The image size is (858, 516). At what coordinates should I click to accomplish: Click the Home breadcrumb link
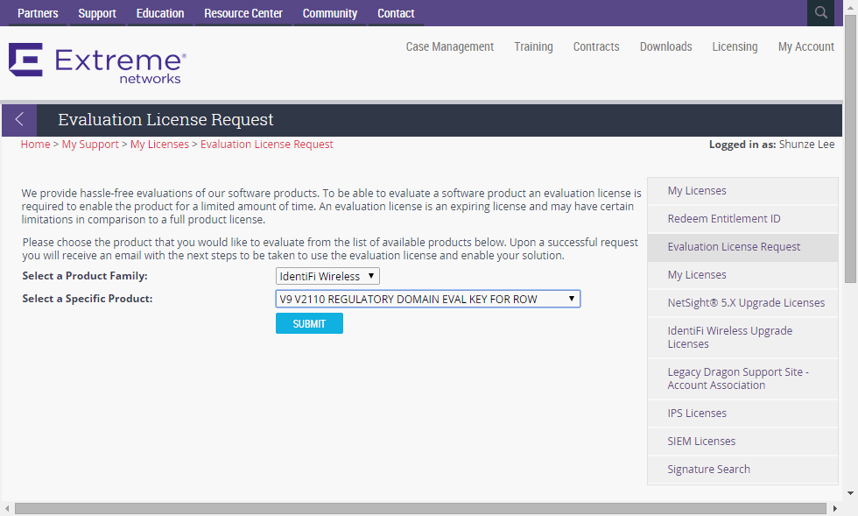click(x=35, y=144)
